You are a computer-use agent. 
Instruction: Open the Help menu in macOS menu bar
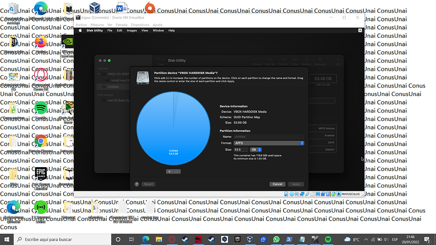coord(172,31)
